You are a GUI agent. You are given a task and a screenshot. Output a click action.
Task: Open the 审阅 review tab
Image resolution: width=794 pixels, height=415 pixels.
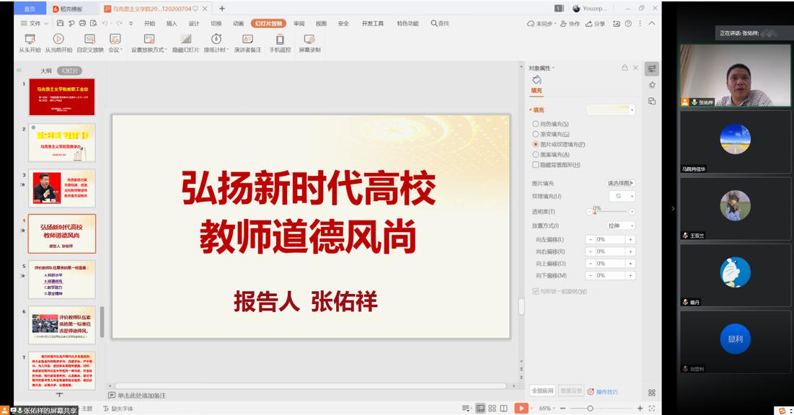[299, 23]
